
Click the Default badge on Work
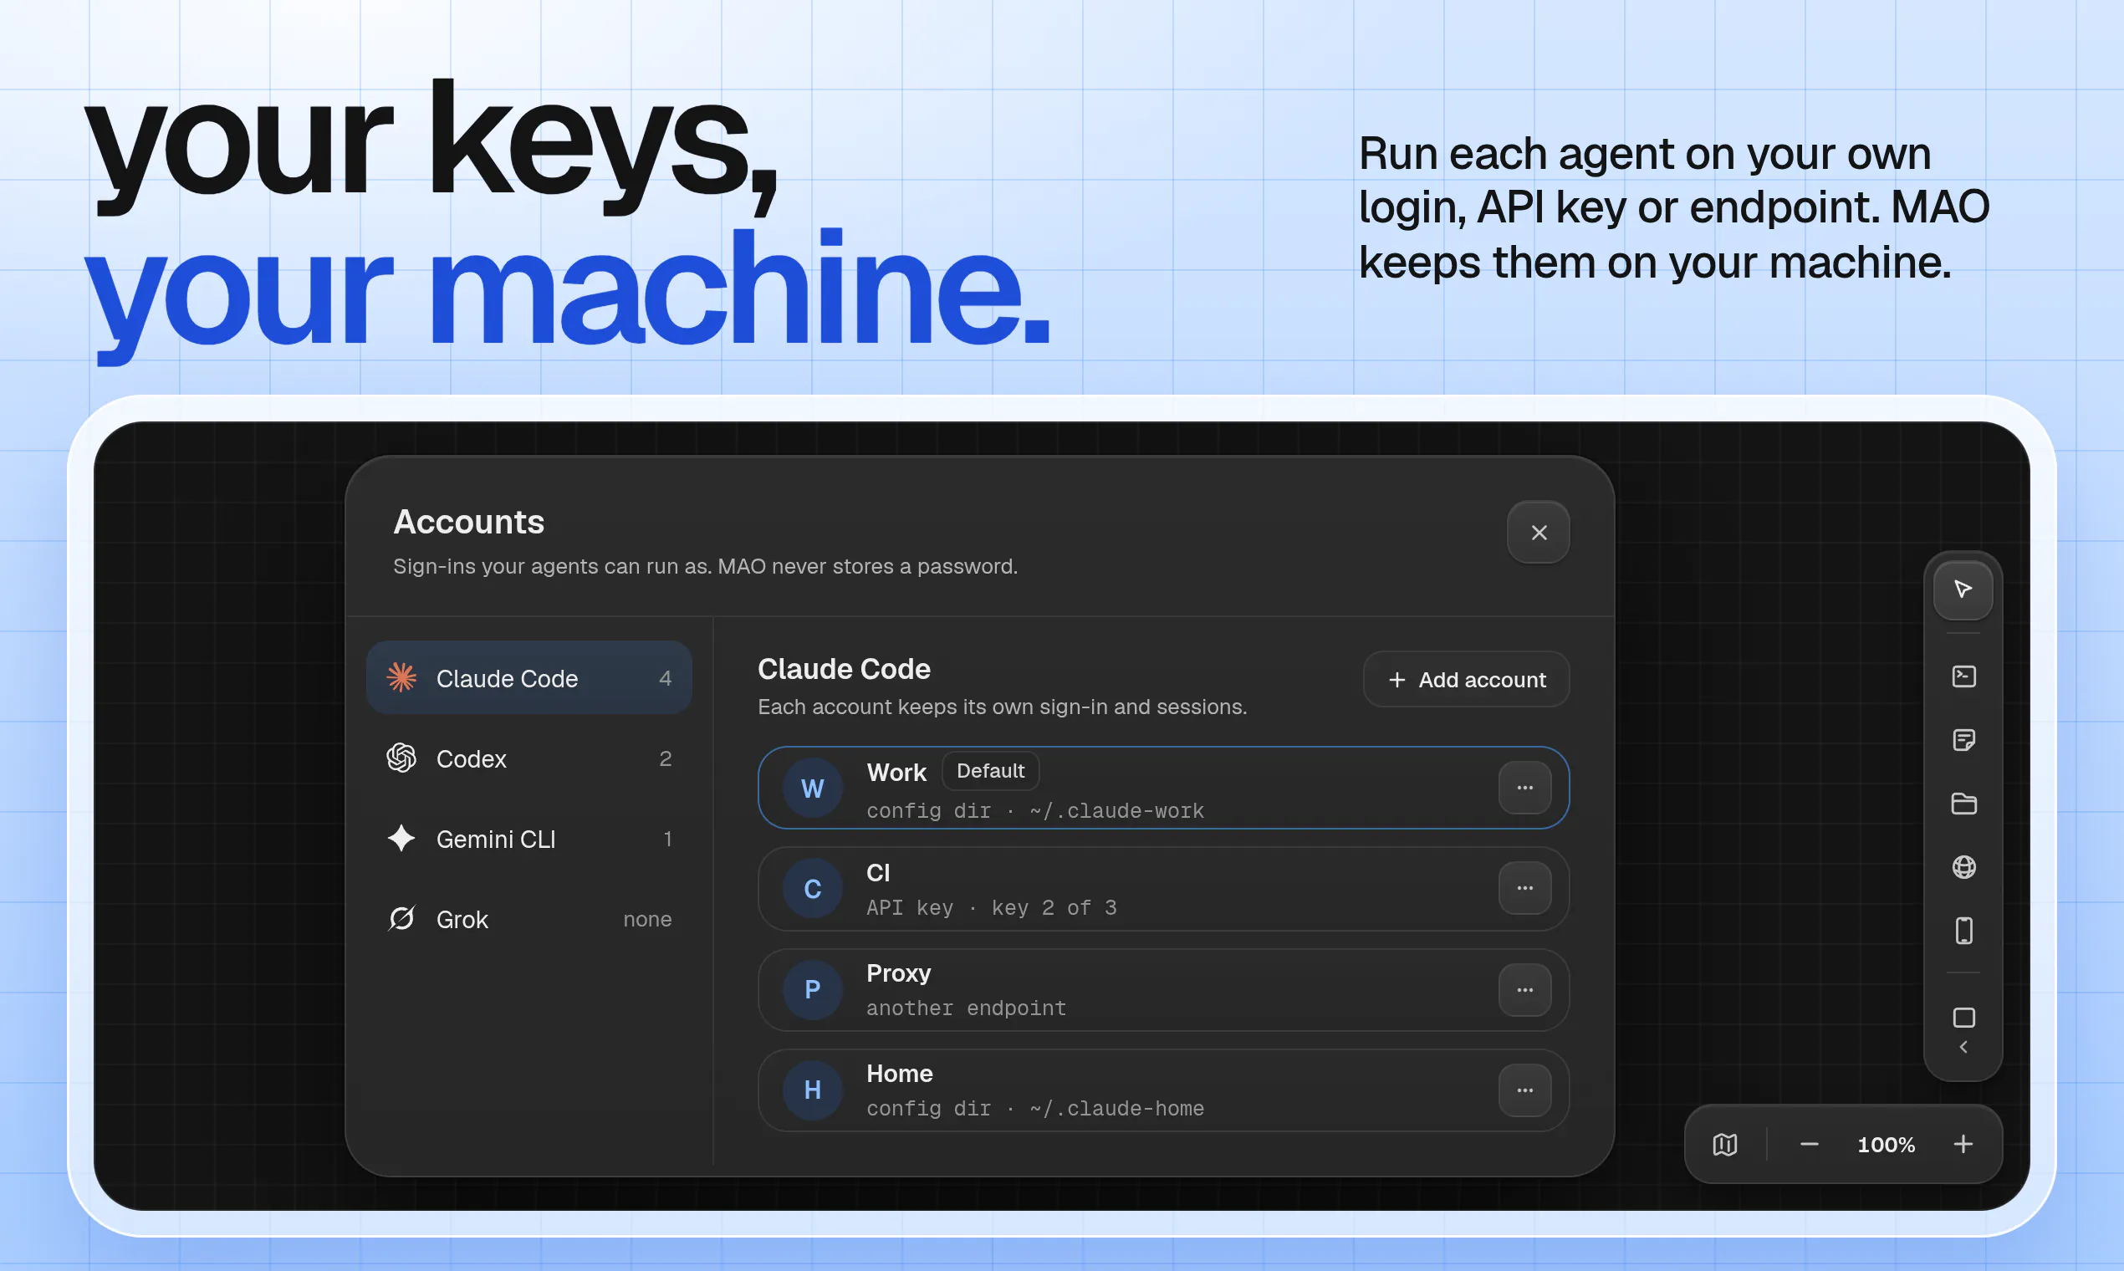click(990, 771)
